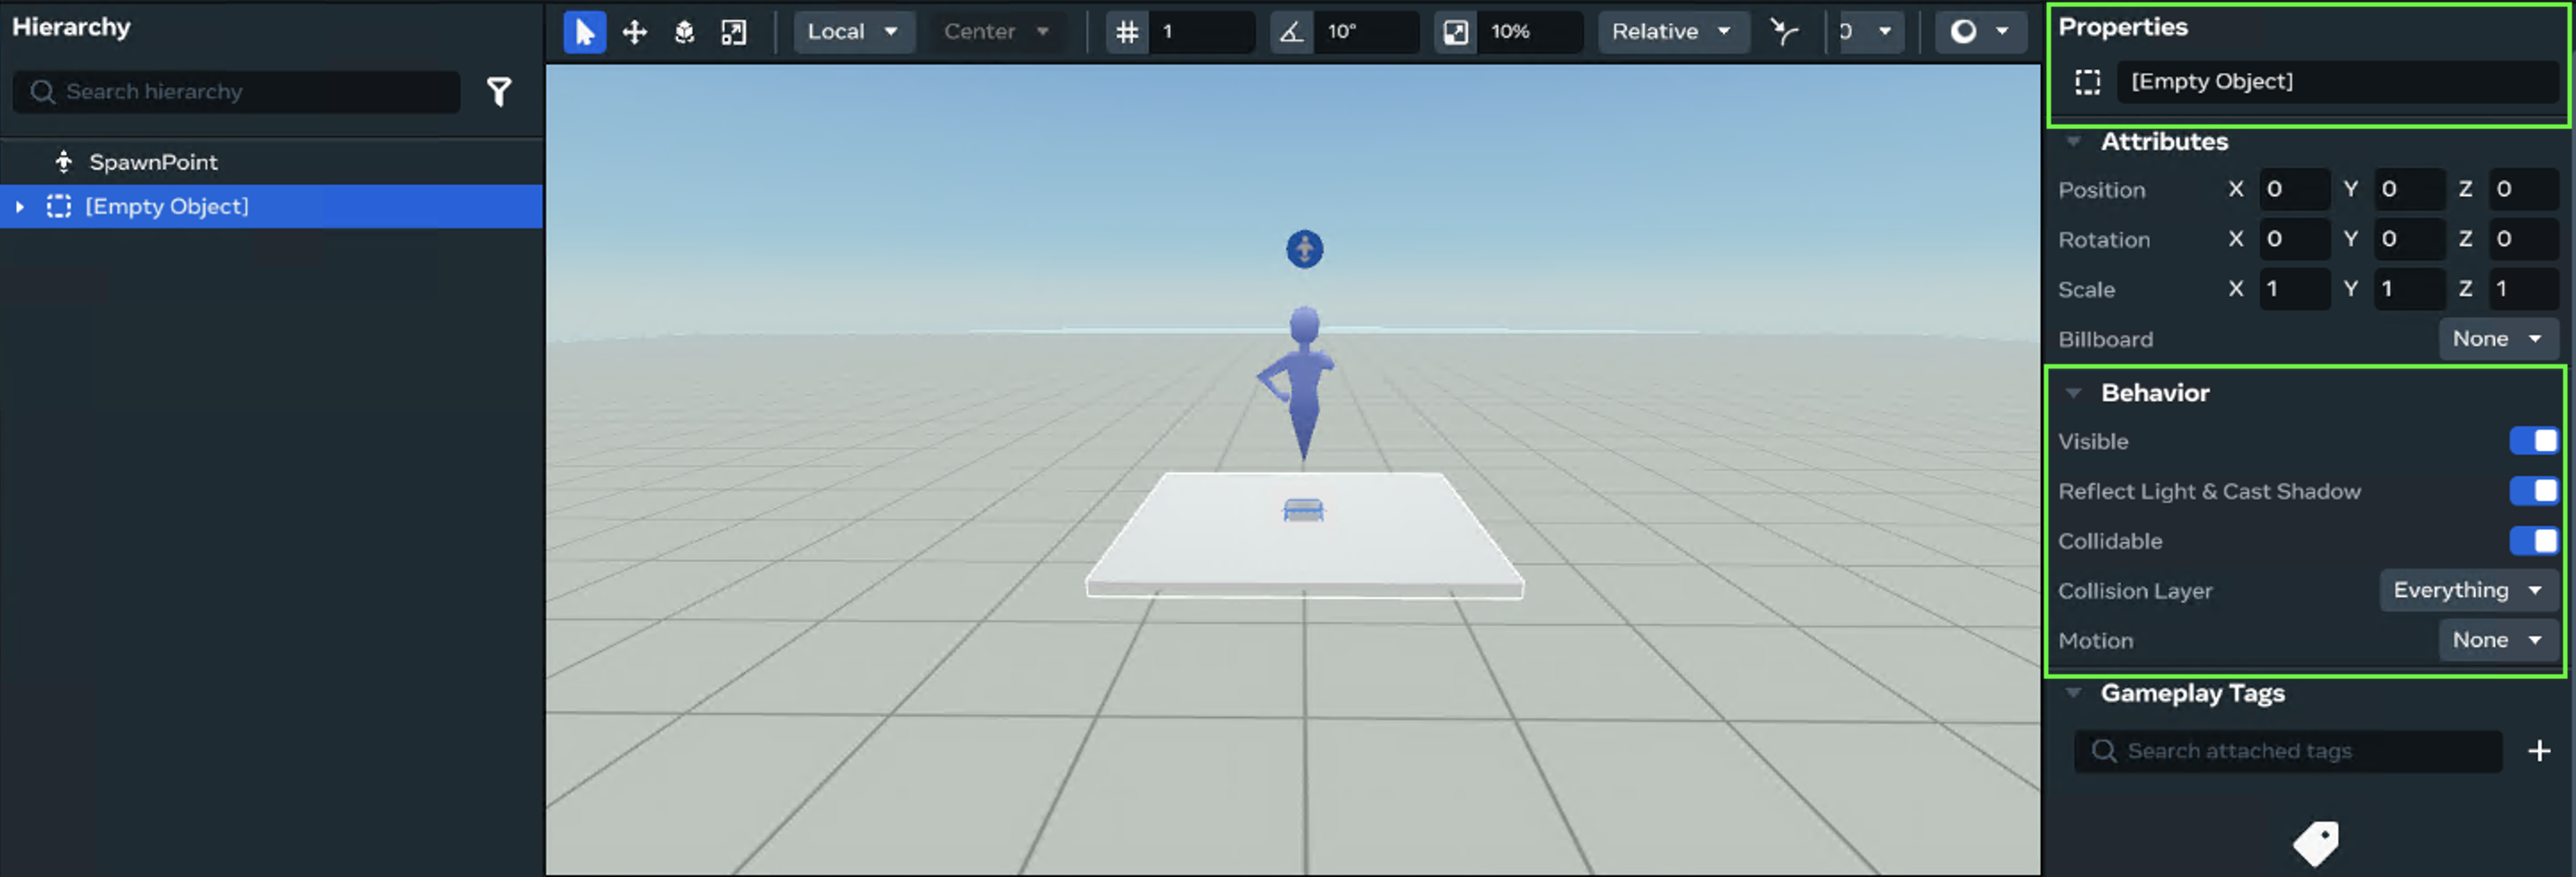The height and width of the screenshot is (877, 2576).
Task: Activate the Scale tool
Action: click(x=734, y=32)
